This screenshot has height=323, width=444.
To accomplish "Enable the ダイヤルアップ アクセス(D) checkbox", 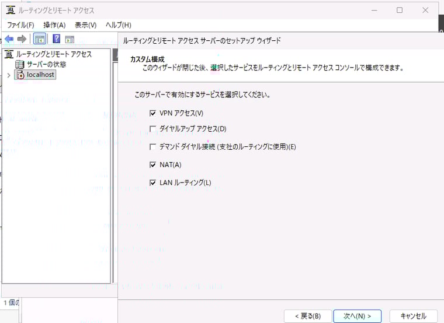I will tap(152, 129).
